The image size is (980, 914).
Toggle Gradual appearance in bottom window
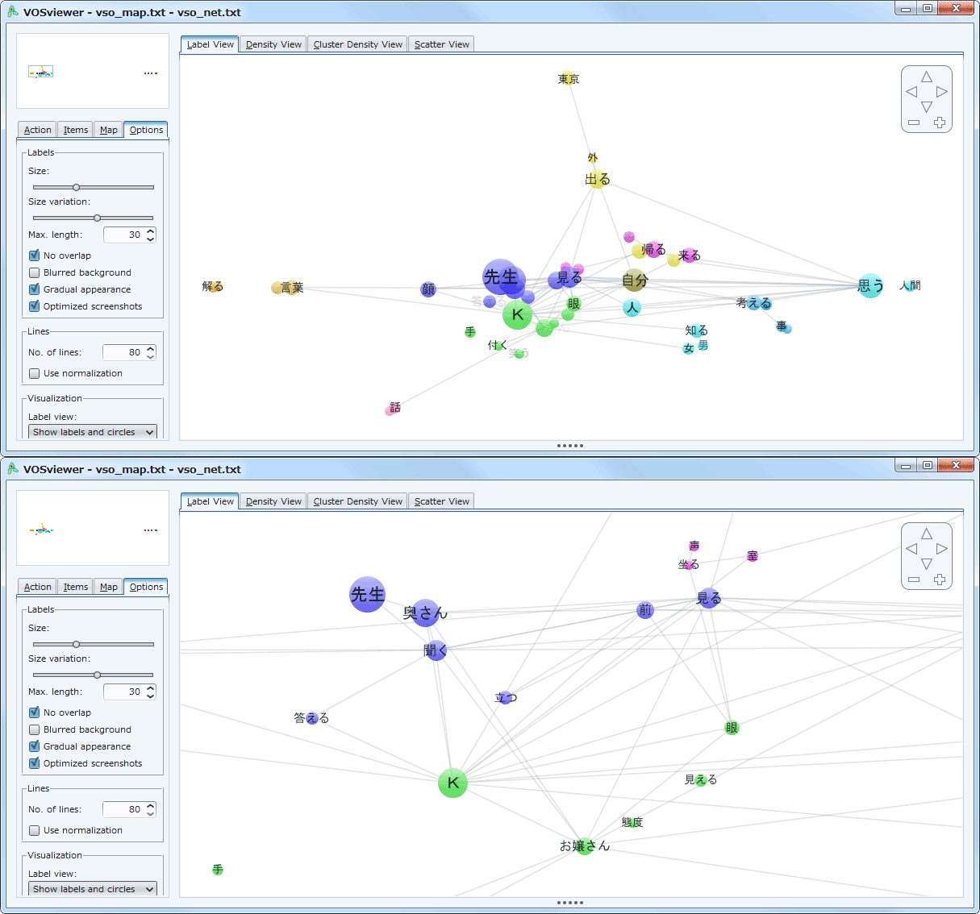(34, 746)
